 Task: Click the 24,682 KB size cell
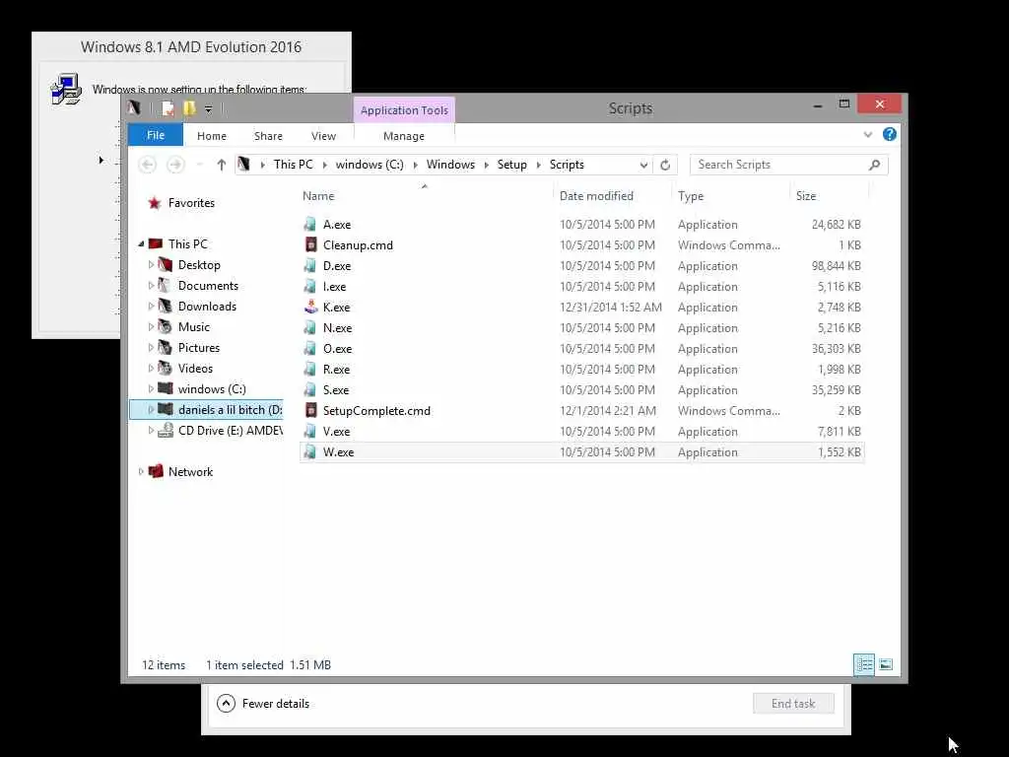coord(836,224)
